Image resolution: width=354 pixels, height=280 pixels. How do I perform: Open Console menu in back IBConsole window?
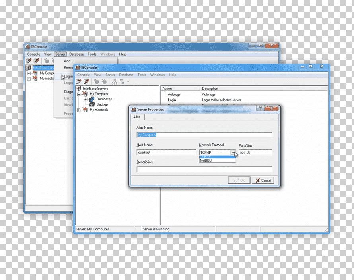pos(34,54)
